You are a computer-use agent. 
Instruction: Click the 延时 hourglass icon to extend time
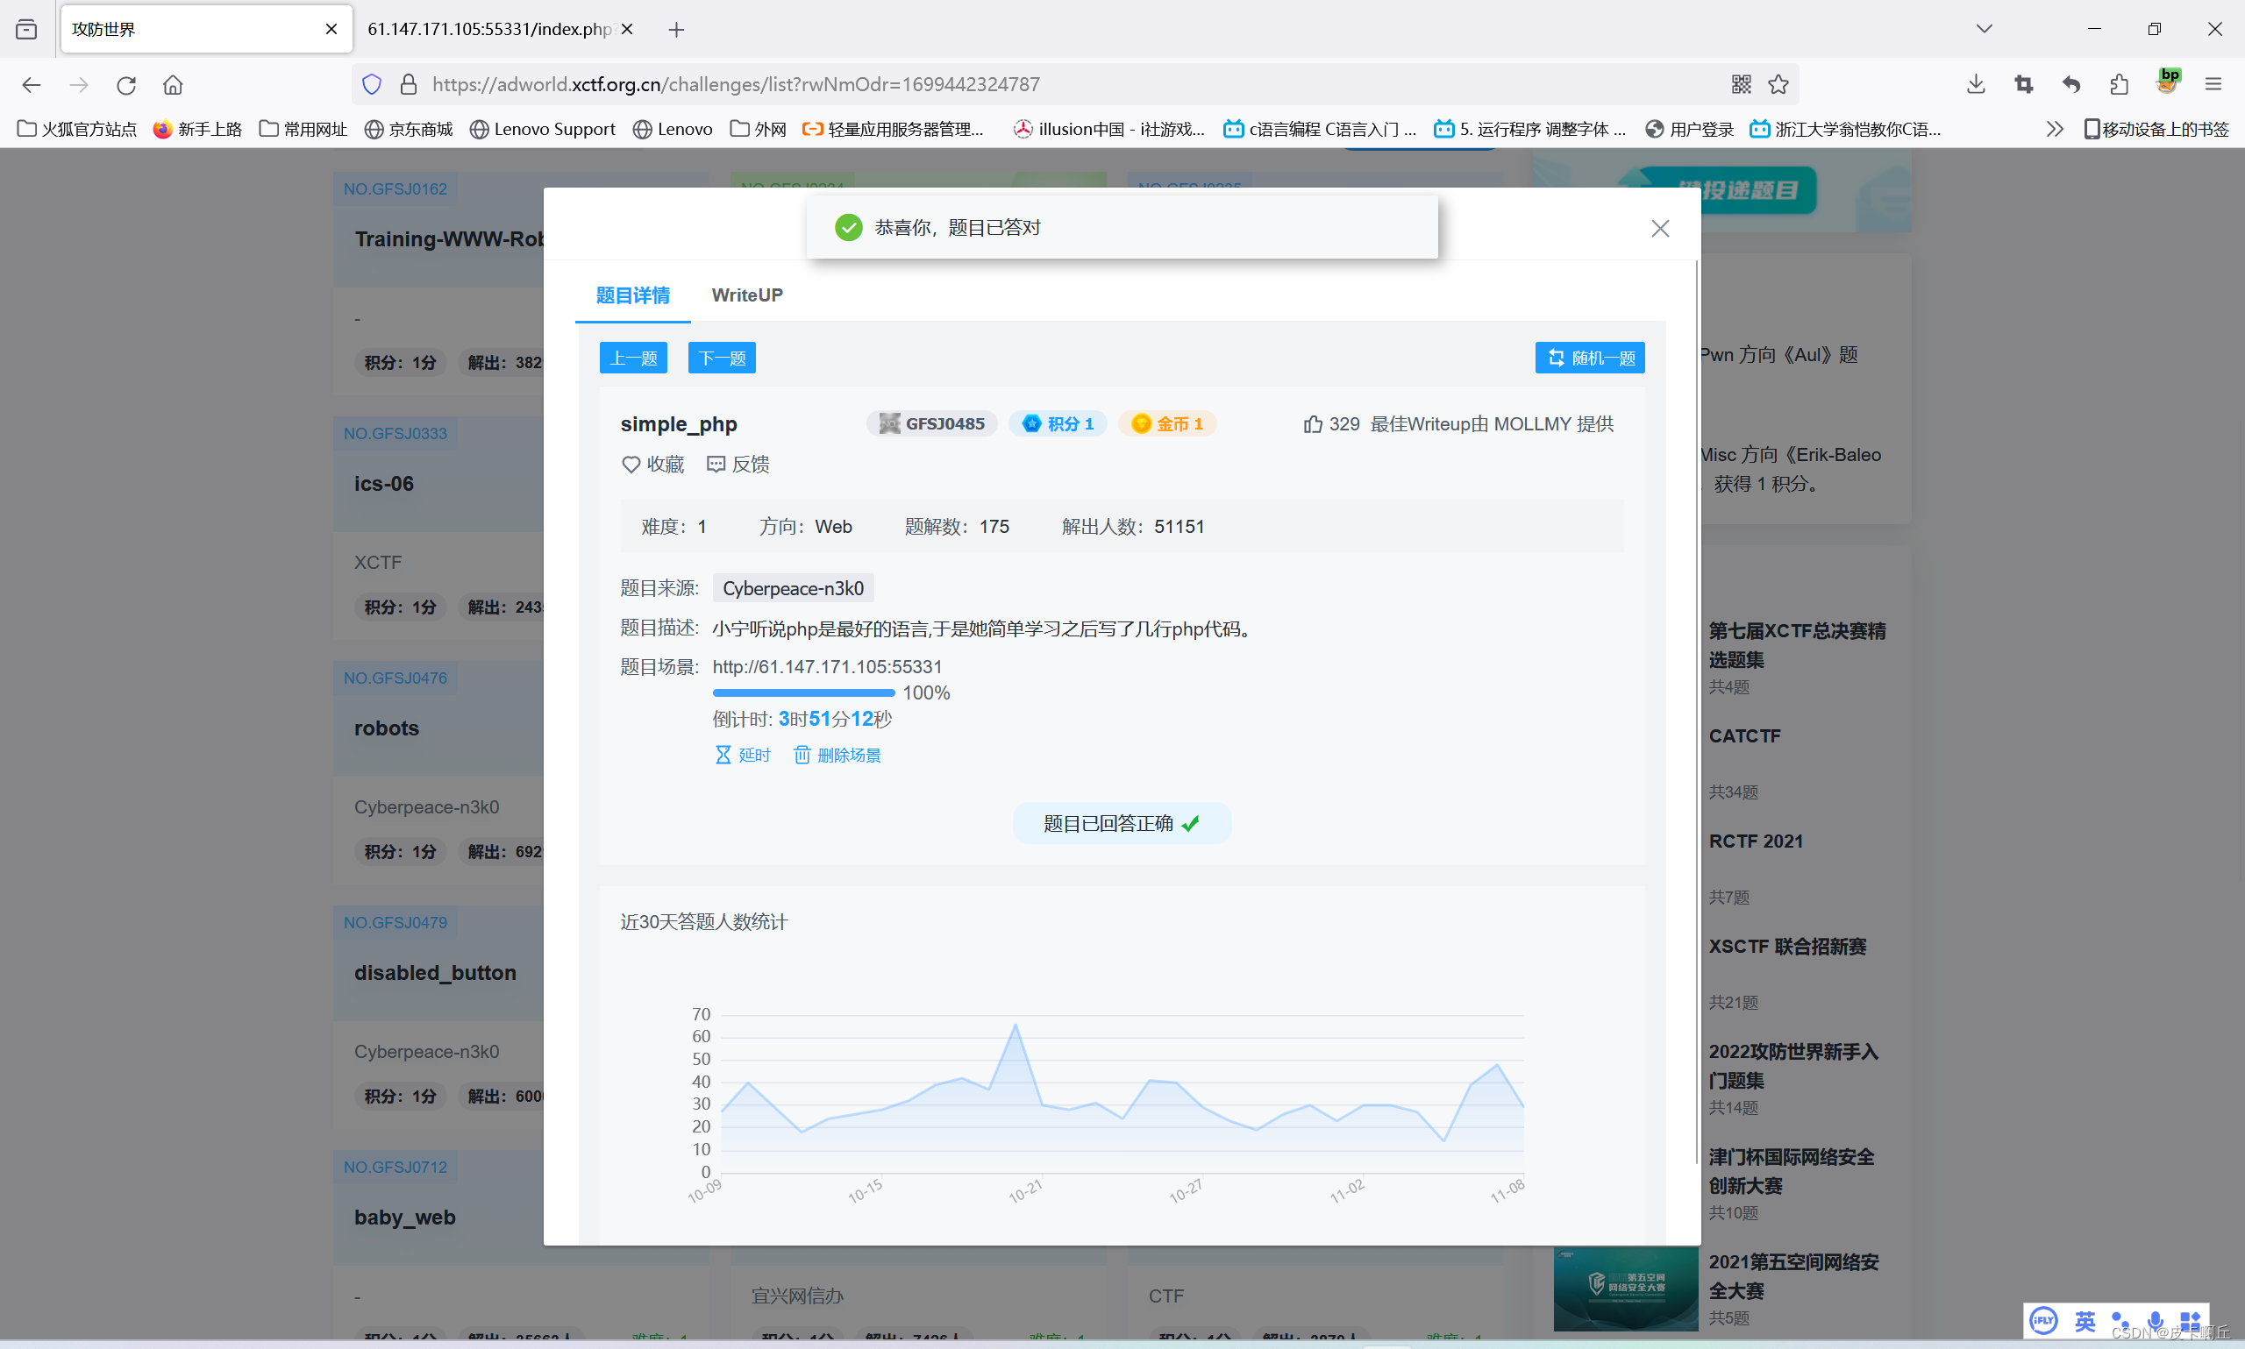coord(723,755)
